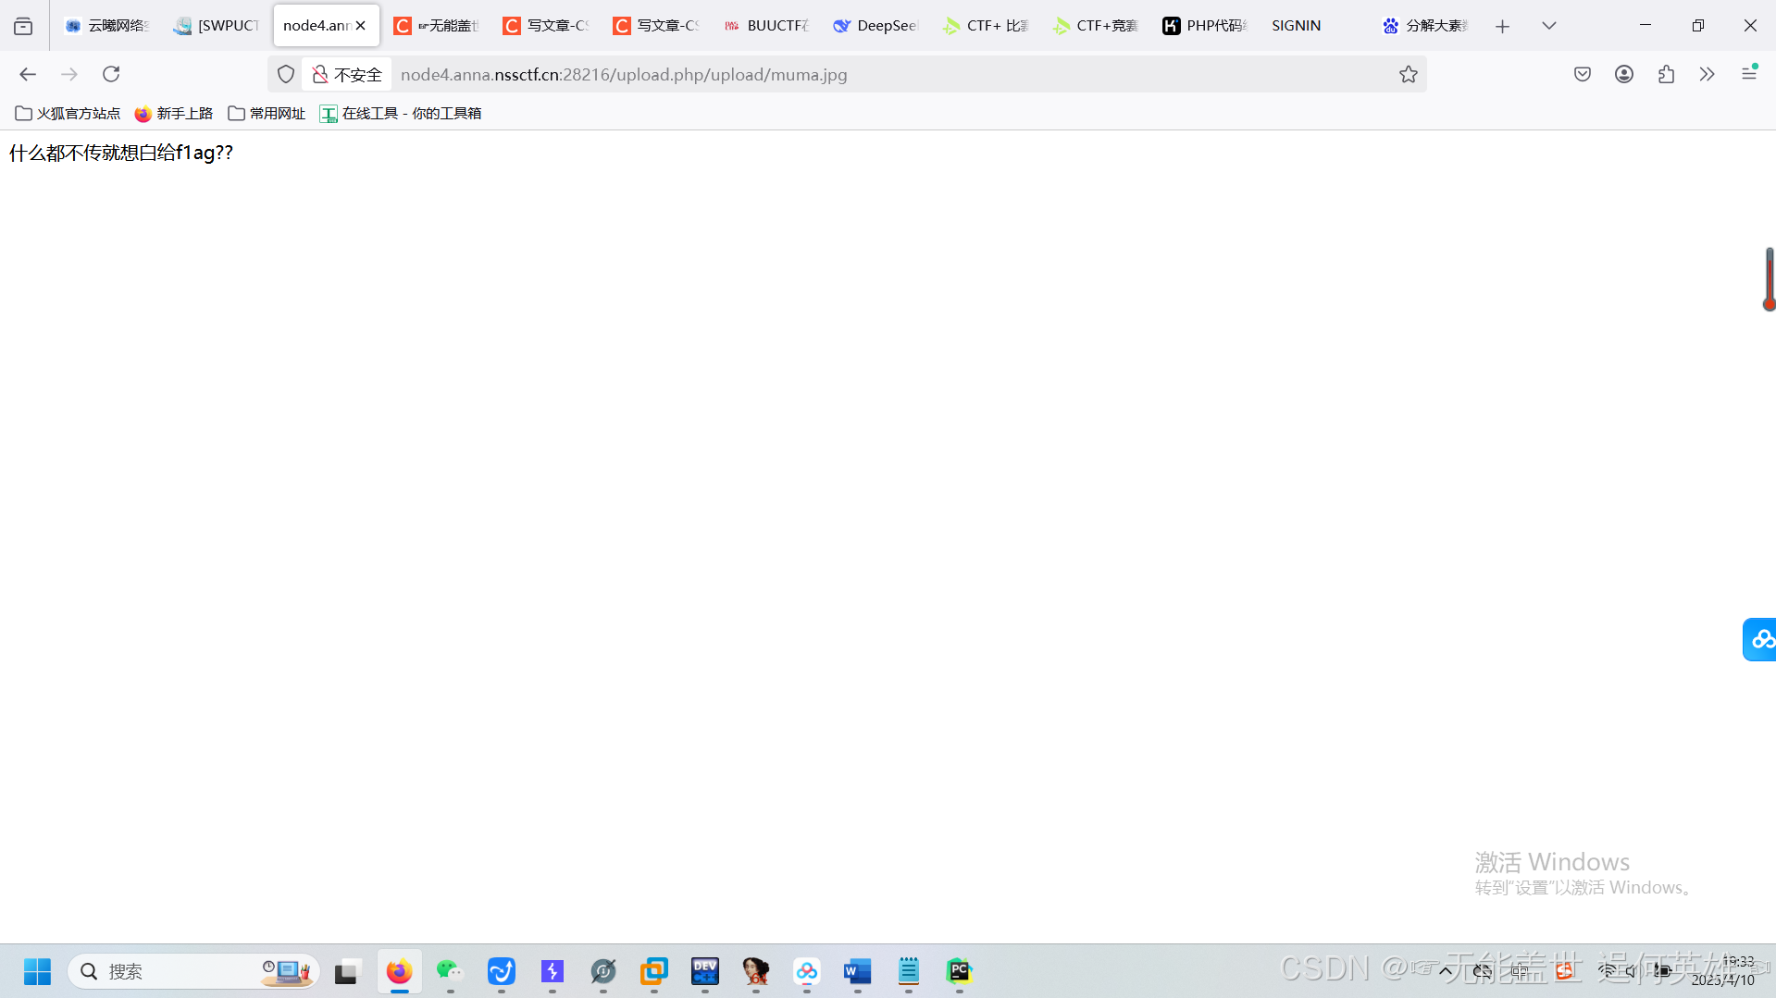Image resolution: width=1776 pixels, height=998 pixels.
Task: Bookmark this page with the star icon
Action: 1409,74
